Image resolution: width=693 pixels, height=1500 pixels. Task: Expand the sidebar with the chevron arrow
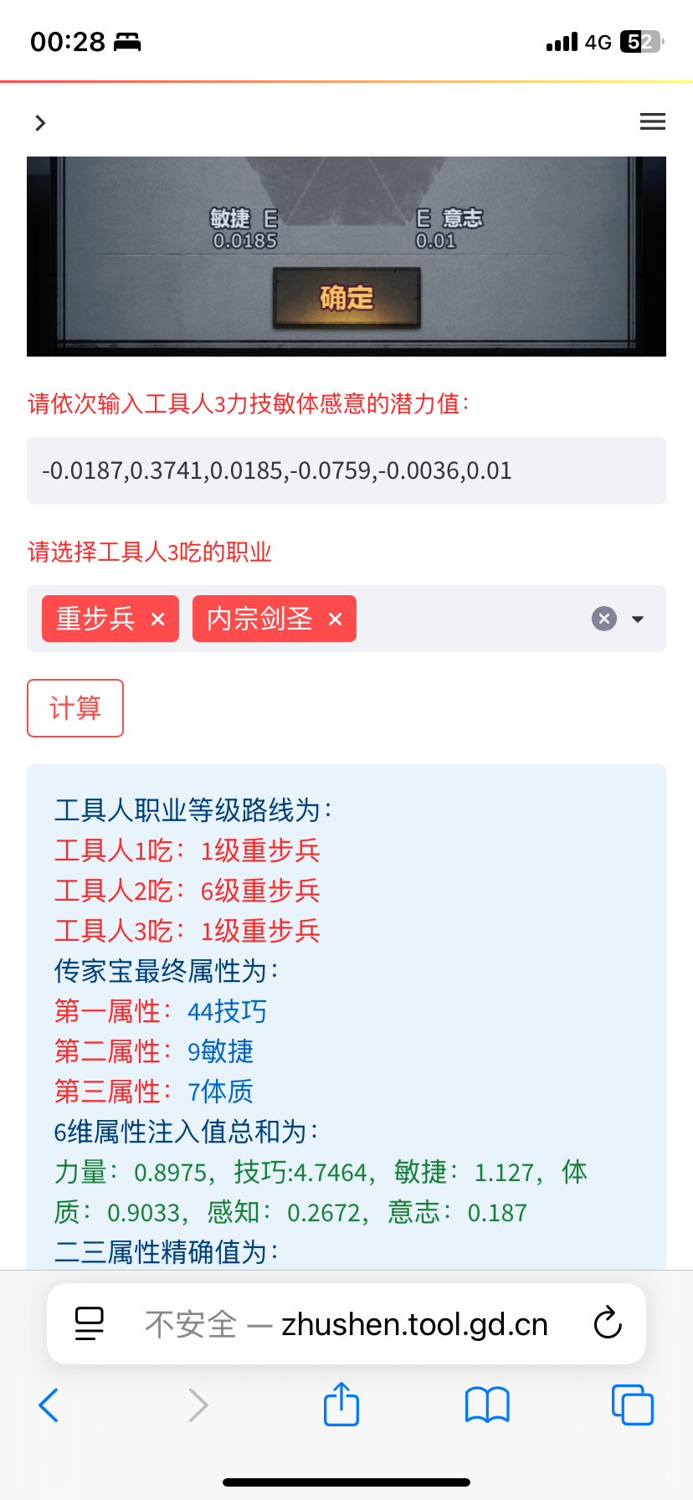pos(40,123)
